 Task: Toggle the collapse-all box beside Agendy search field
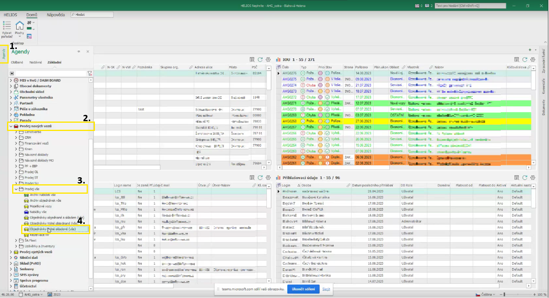12,73
